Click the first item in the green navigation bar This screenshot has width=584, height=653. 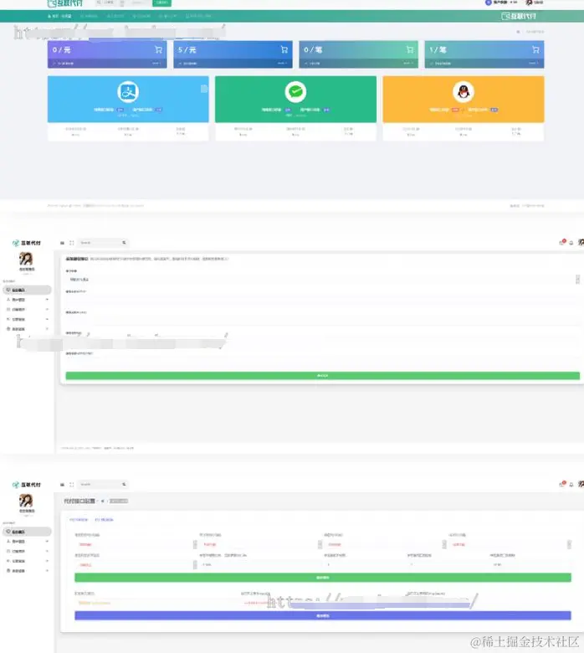click(59, 16)
